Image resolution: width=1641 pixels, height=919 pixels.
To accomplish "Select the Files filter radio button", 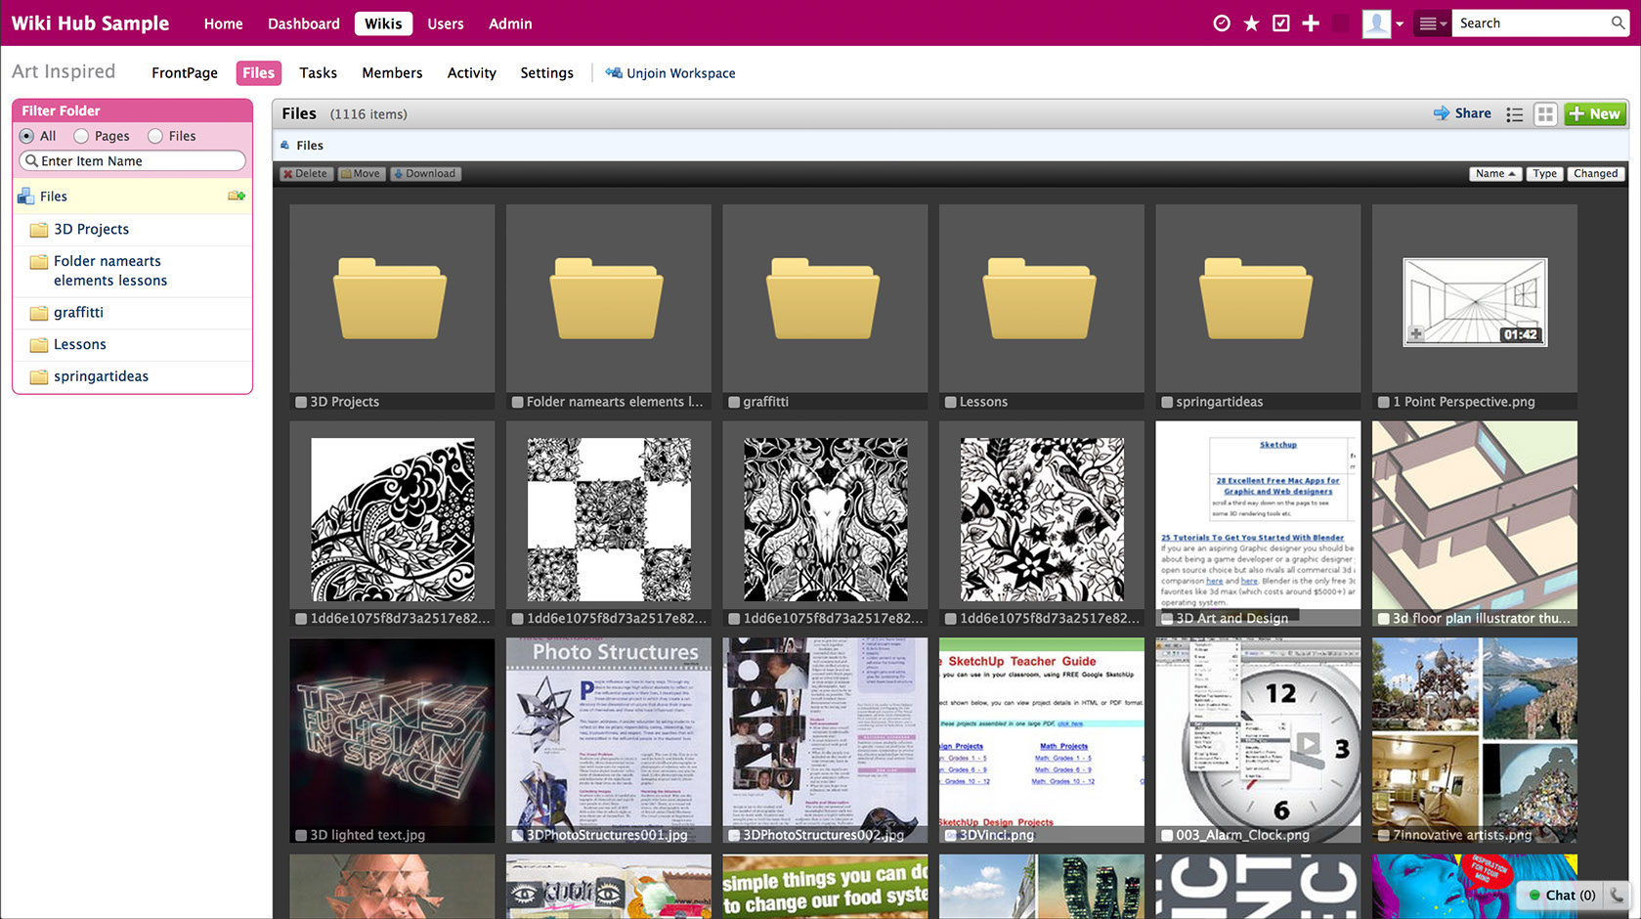I will 155,136.
